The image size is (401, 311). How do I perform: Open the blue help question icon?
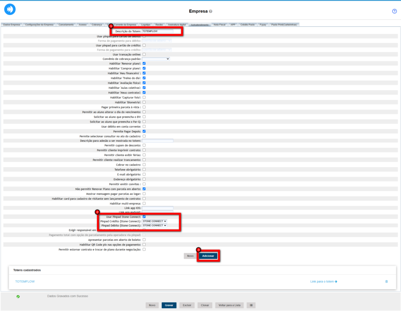point(394,11)
